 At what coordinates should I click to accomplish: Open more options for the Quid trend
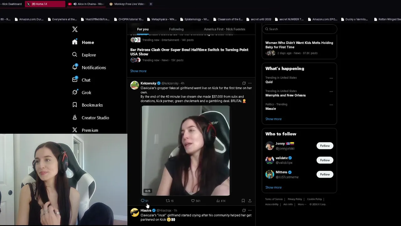coord(331,78)
